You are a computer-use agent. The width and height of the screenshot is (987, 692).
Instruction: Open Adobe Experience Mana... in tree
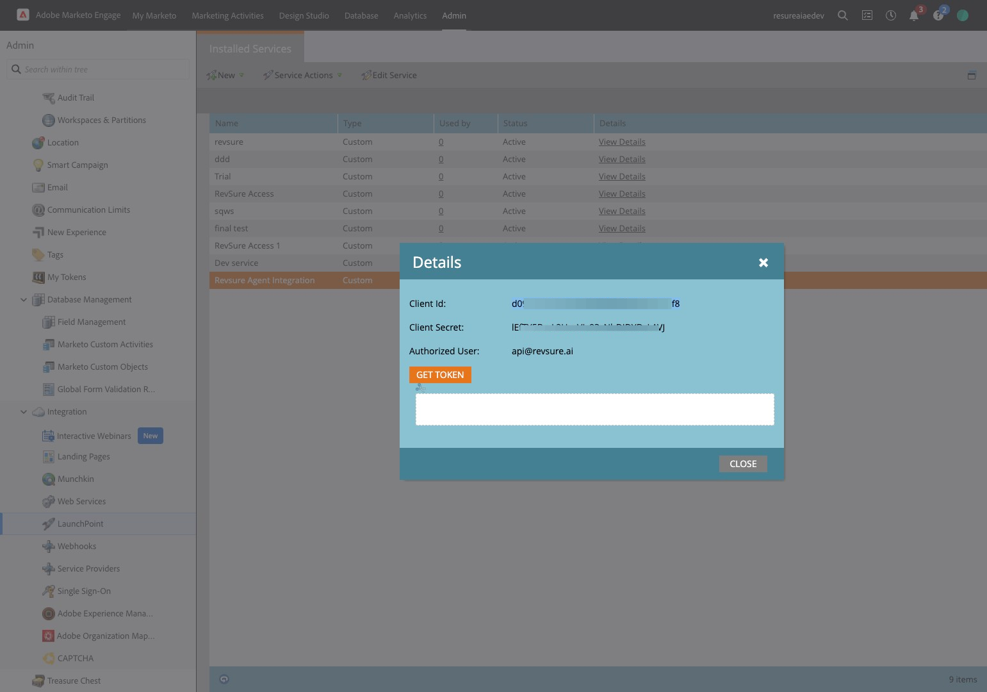click(x=105, y=613)
